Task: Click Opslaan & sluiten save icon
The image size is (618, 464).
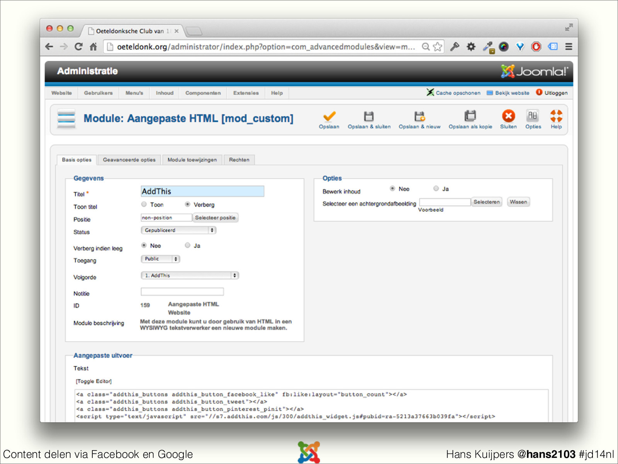Action: tap(369, 116)
